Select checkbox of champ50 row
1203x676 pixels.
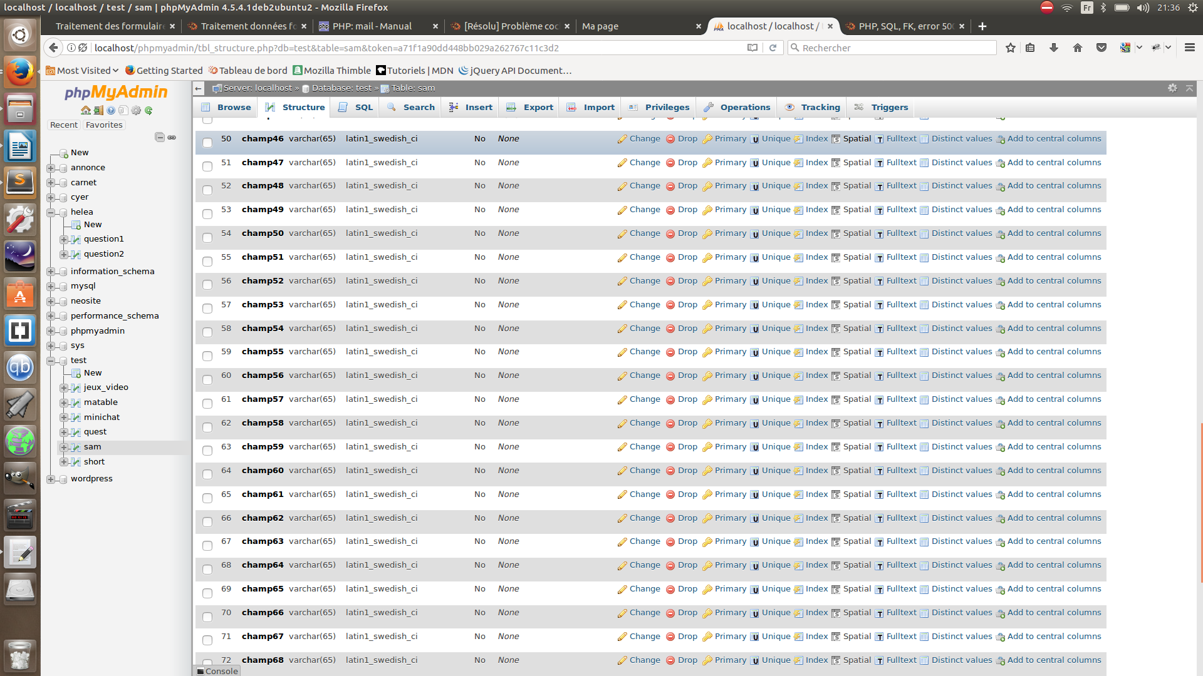[x=207, y=237]
